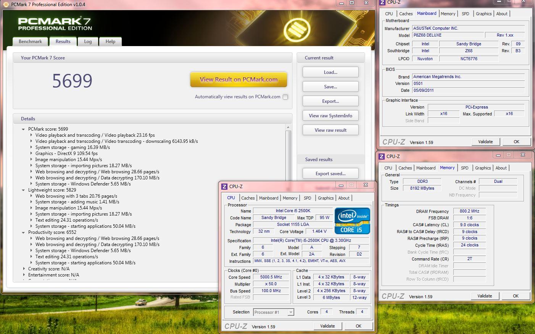
Task: Expand Graphics - DirectX 9 109.54 fps row
Action: point(31,153)
